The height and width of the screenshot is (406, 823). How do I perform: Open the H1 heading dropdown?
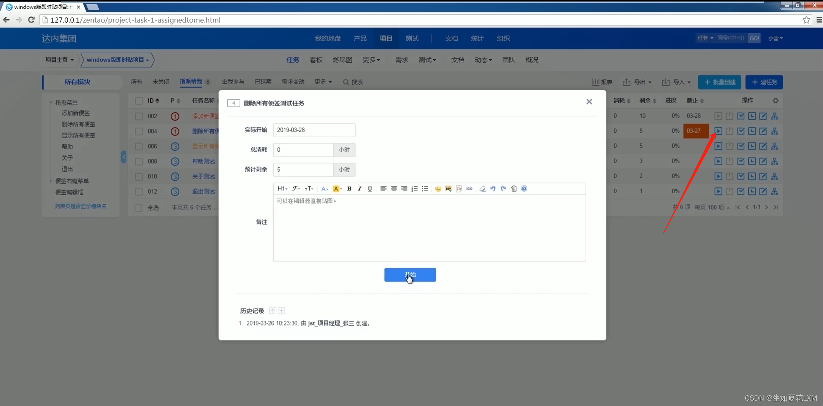coord(282,189)
